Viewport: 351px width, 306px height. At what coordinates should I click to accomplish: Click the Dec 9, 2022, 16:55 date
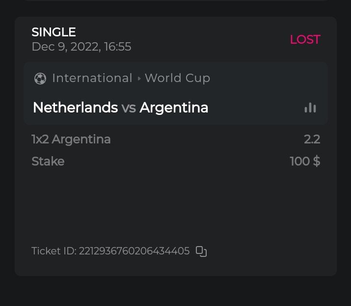[81, 47]
